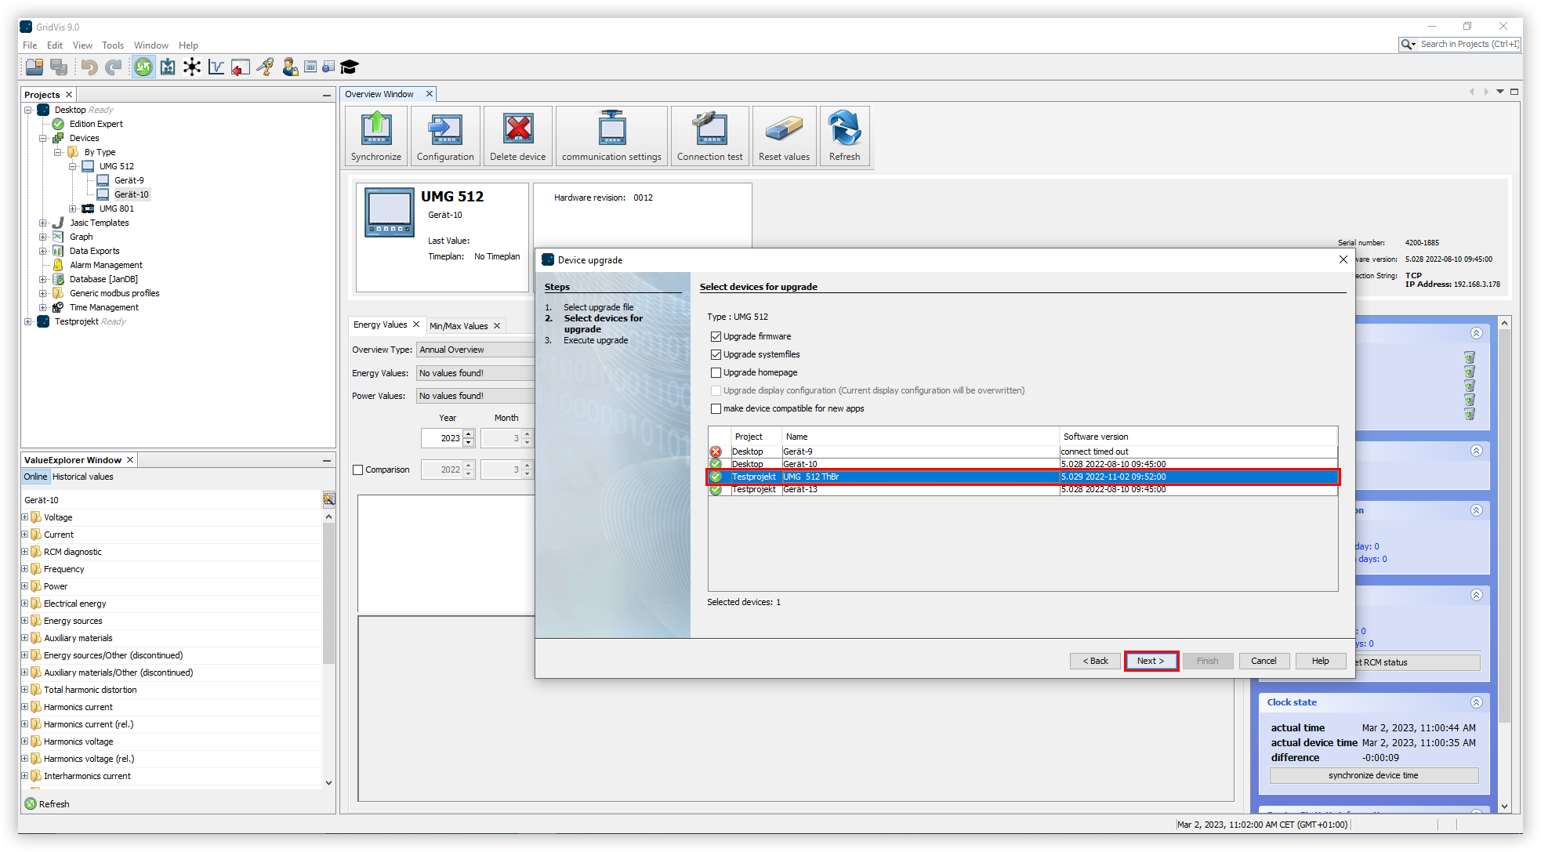Run the Connection test icon
1541x852 pixels.
coord(709,136)
